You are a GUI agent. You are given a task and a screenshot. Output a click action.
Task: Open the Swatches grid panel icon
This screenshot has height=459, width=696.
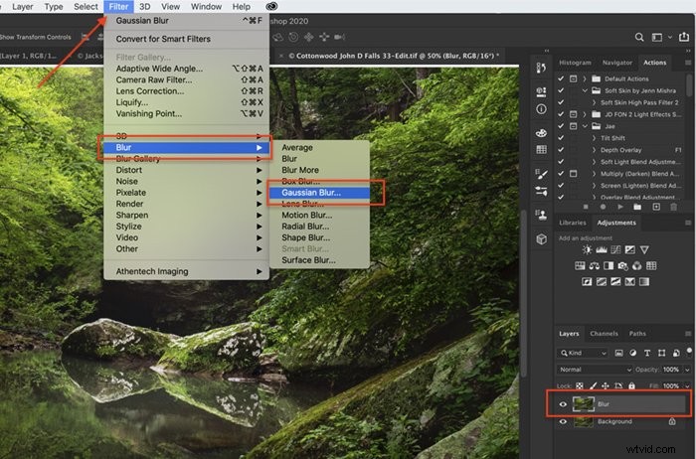(x=541, y=149)
